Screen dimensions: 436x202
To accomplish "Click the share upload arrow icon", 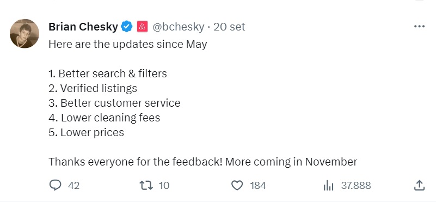I will tap(419, 185).
